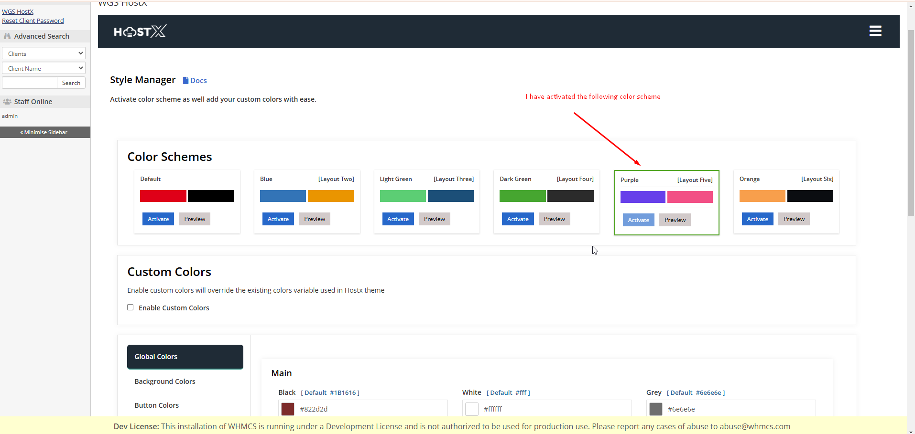This screenshot has width=915, height=434.
Task: Open the Client Name dropdown
Action: (44, 68)
